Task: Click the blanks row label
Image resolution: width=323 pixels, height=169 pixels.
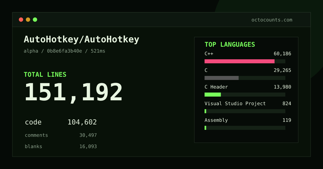Action: 33,146
